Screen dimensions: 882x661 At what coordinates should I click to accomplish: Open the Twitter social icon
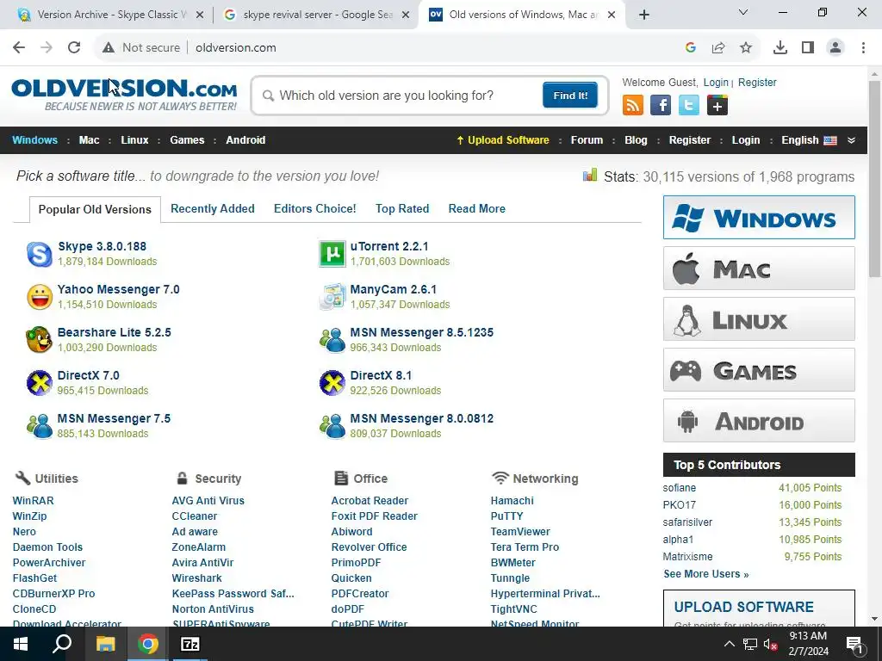pyautogui.click(x=688, y=105)
